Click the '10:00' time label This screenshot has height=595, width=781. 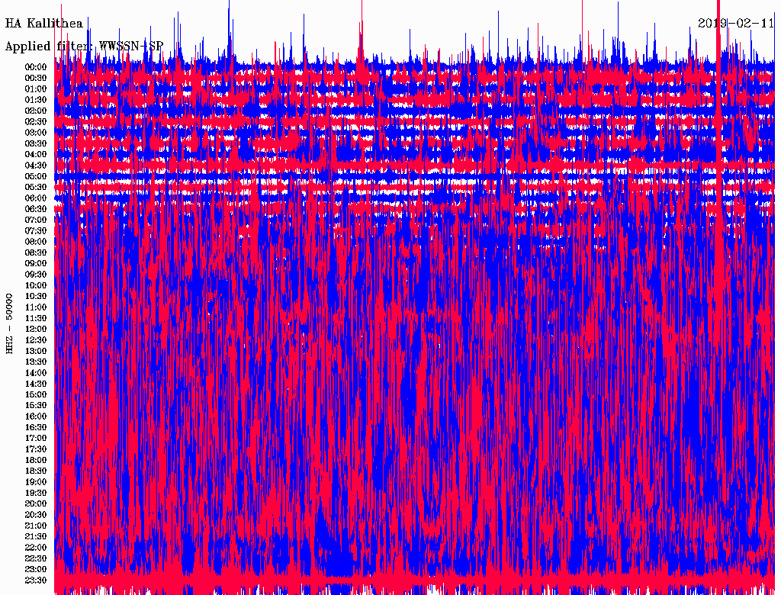click(36, 285)
